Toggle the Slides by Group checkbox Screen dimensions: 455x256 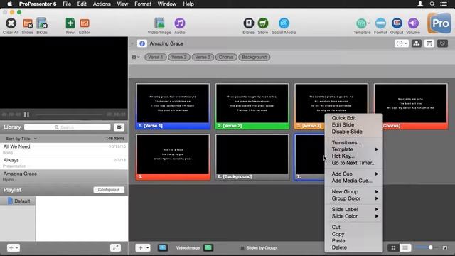[x=242, y=248]
